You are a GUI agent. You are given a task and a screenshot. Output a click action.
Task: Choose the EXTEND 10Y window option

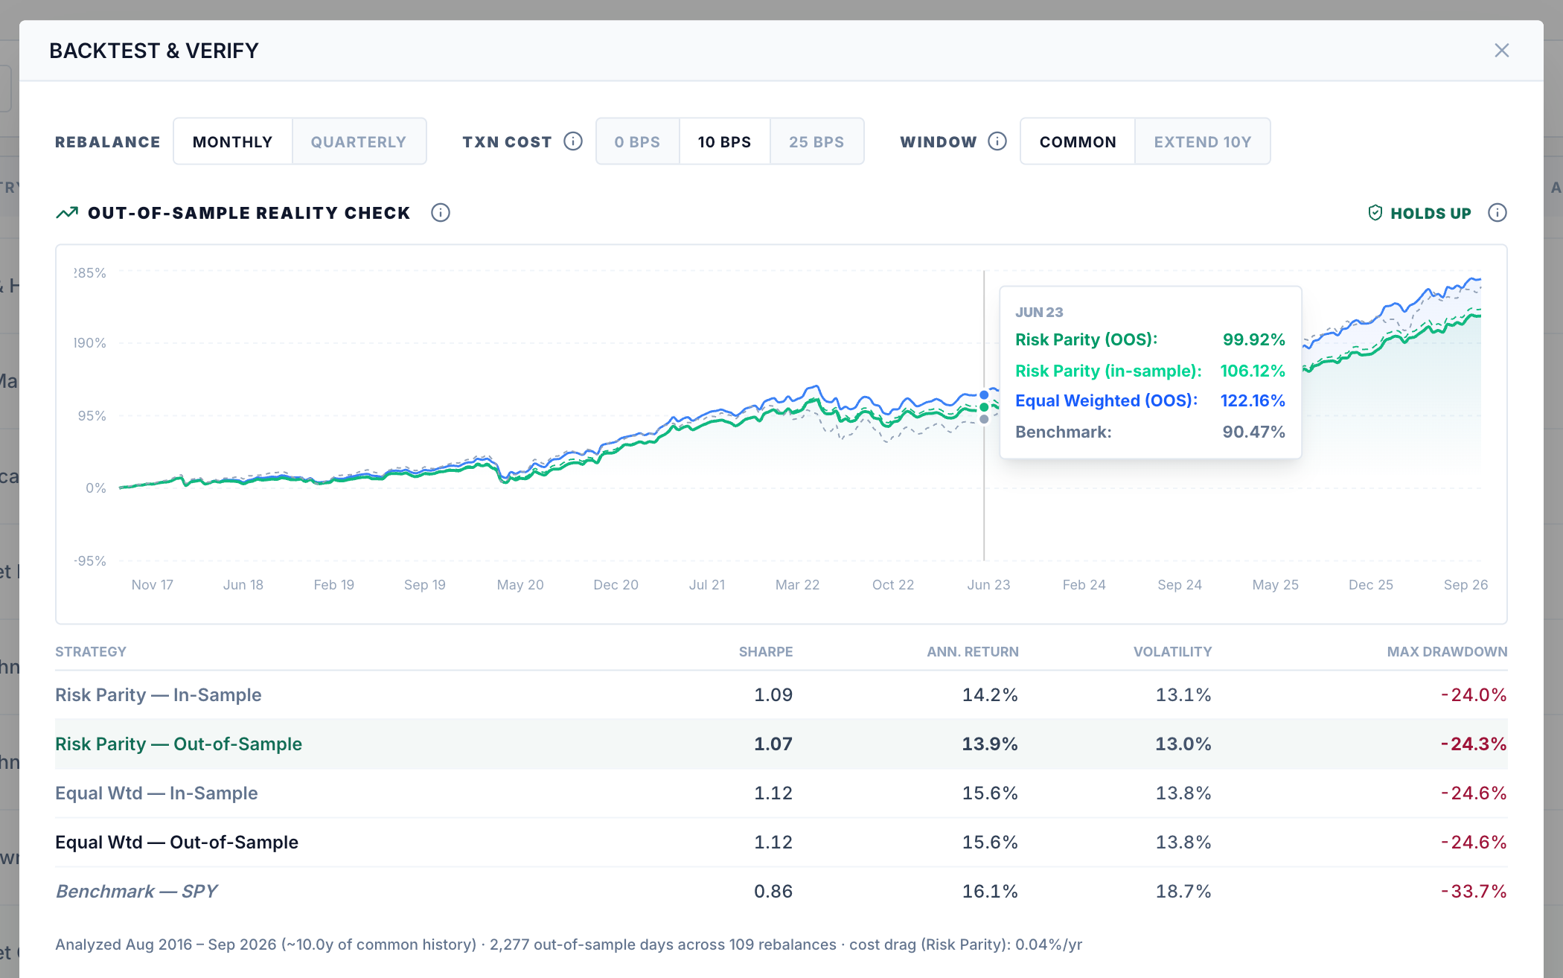coord(1203,141)
